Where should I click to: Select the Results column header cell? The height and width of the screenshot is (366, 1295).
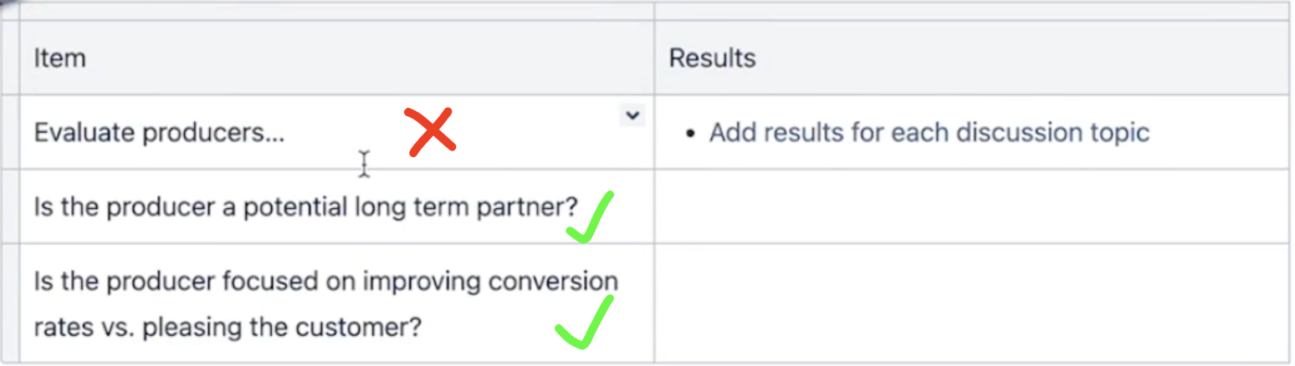coord(971,58)
